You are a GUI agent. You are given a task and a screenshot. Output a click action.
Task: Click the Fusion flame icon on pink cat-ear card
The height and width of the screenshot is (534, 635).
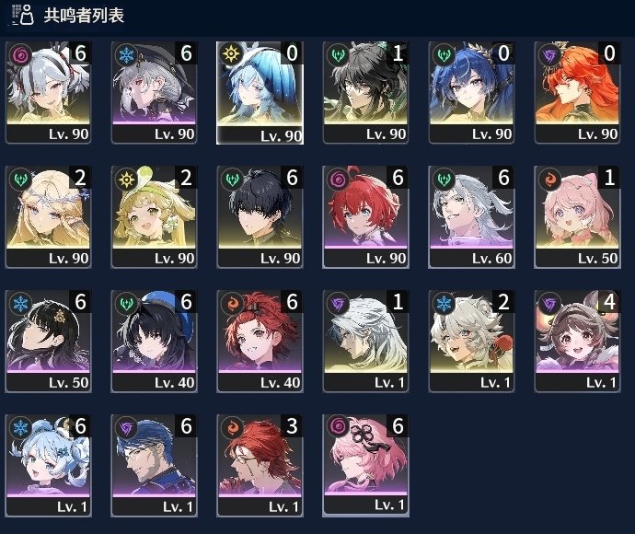[549, 179]
